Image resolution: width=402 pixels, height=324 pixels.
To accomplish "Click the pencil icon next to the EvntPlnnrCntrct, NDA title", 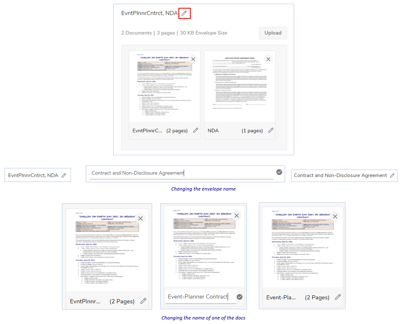I will (x=184, y=14).
